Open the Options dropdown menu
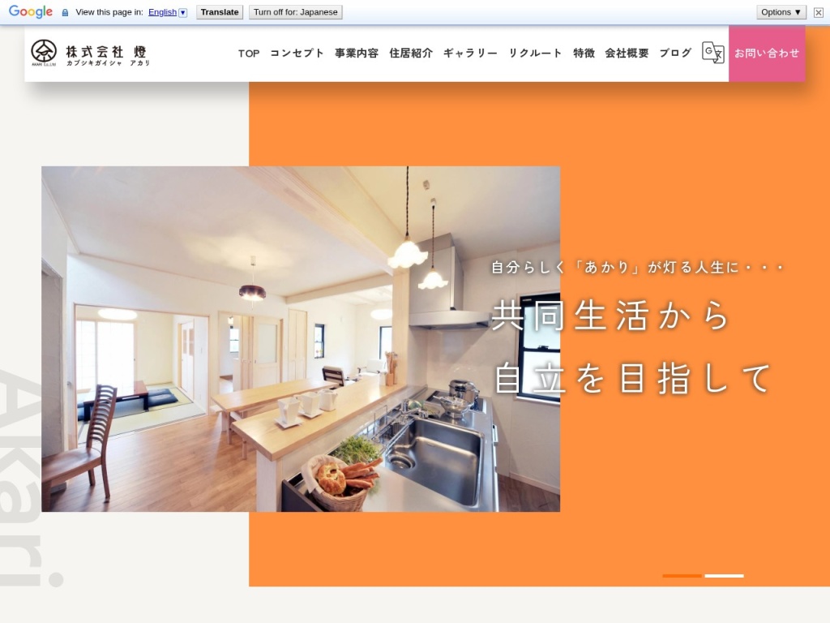Screen dimensions: 830x623 (781, 12)
